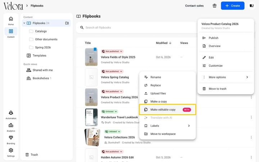The width and height of the screenshot is (259, 162).
Task: Open three-dot menu for Wanderluxe Travel Lookbook
Action: point(251,117)
